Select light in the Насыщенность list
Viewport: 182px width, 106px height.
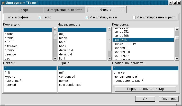[x=82, y=58]
